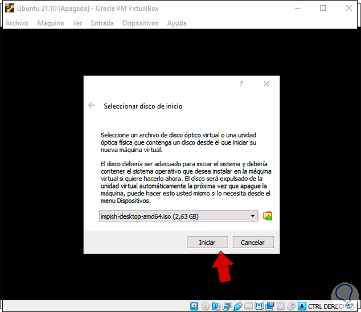Click the Iniciar button
Screen dimensions: 361x312
pyautogui.click(x=207, y=242)
